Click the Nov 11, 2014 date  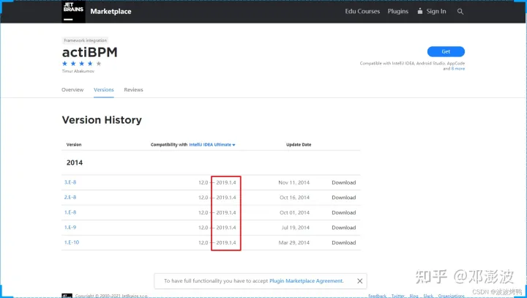point(294,182)
